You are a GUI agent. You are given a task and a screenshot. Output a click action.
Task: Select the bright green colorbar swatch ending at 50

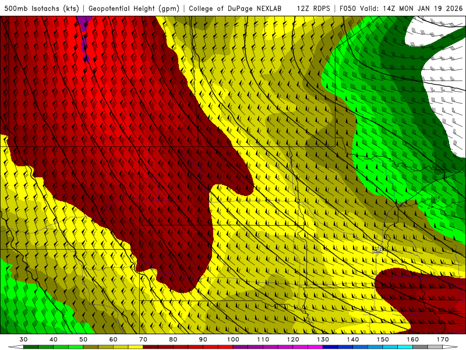click(x=76, y=347)
